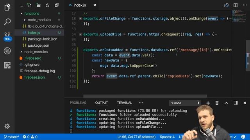Collapse the functions folder
This screenshot has height=140, width=250.
pos(21,14)
